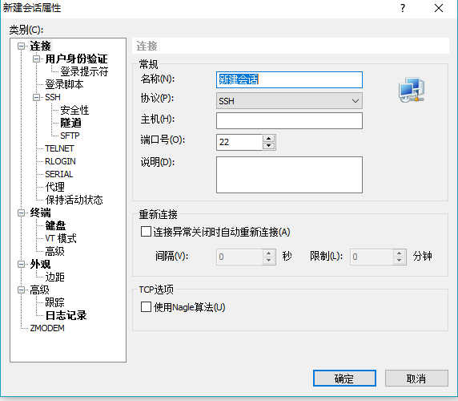Image resolution: width=458 pixels, height=401 pixels.
Task: Select SFTP in the tree
Action: click(x=70, y=136)
